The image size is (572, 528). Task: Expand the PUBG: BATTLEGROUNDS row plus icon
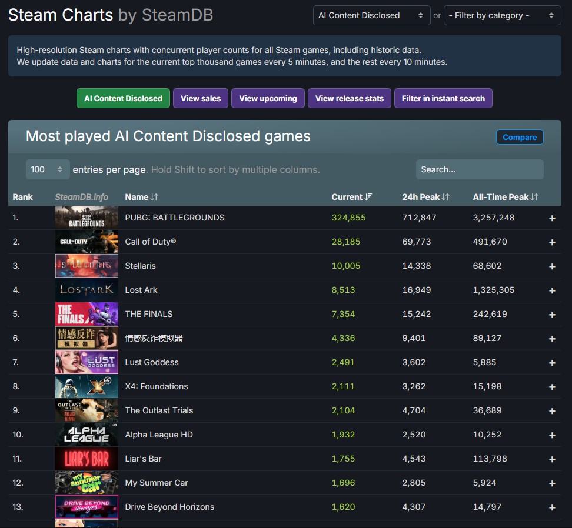coord(552,218)
